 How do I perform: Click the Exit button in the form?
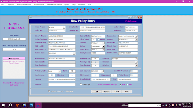coord(127,92)
